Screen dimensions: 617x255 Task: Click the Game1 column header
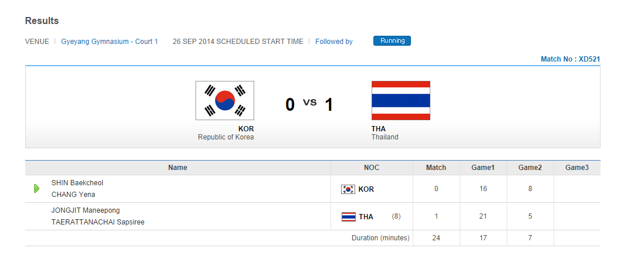click(483, 168)
